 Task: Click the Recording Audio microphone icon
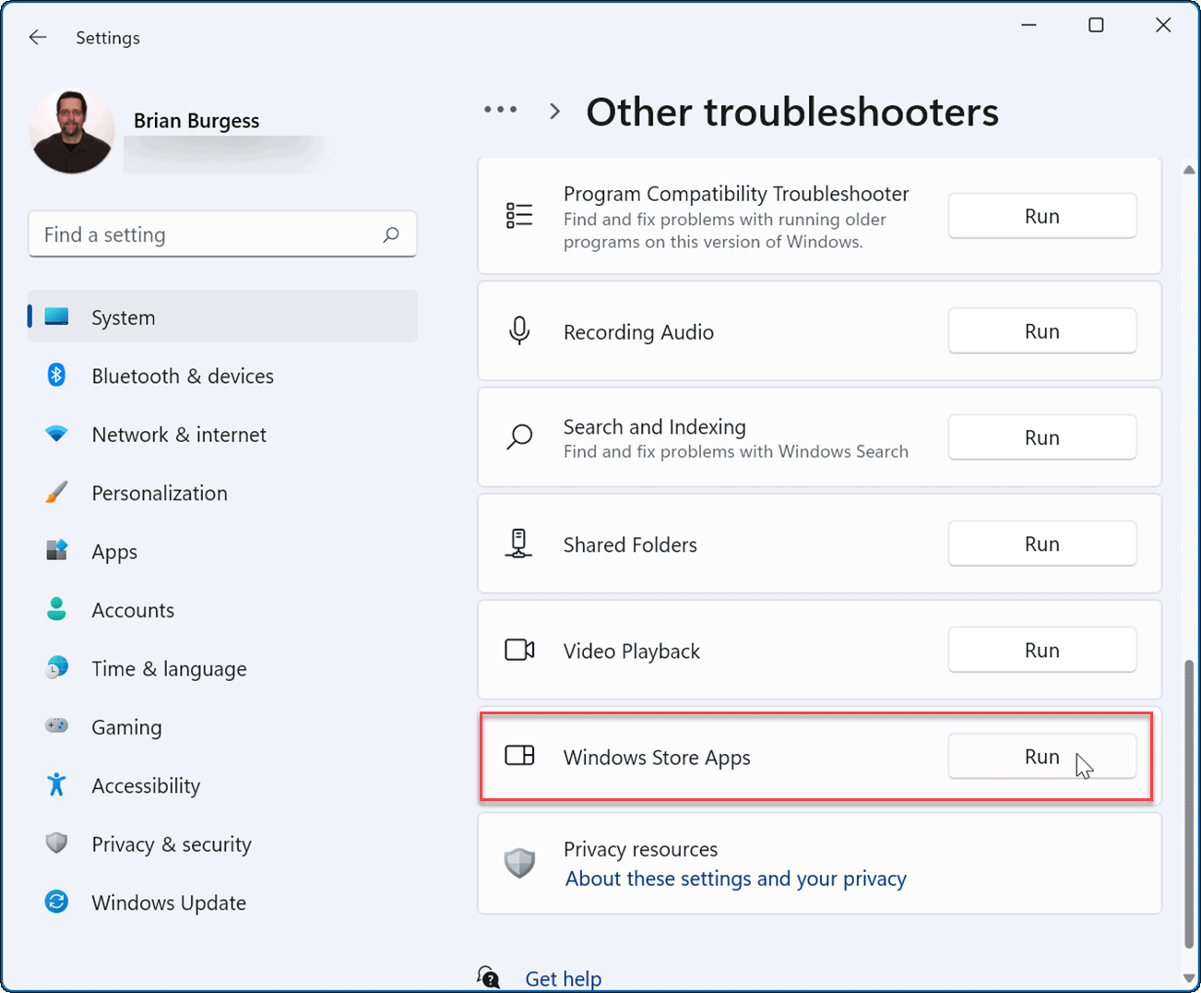point(519,331)
